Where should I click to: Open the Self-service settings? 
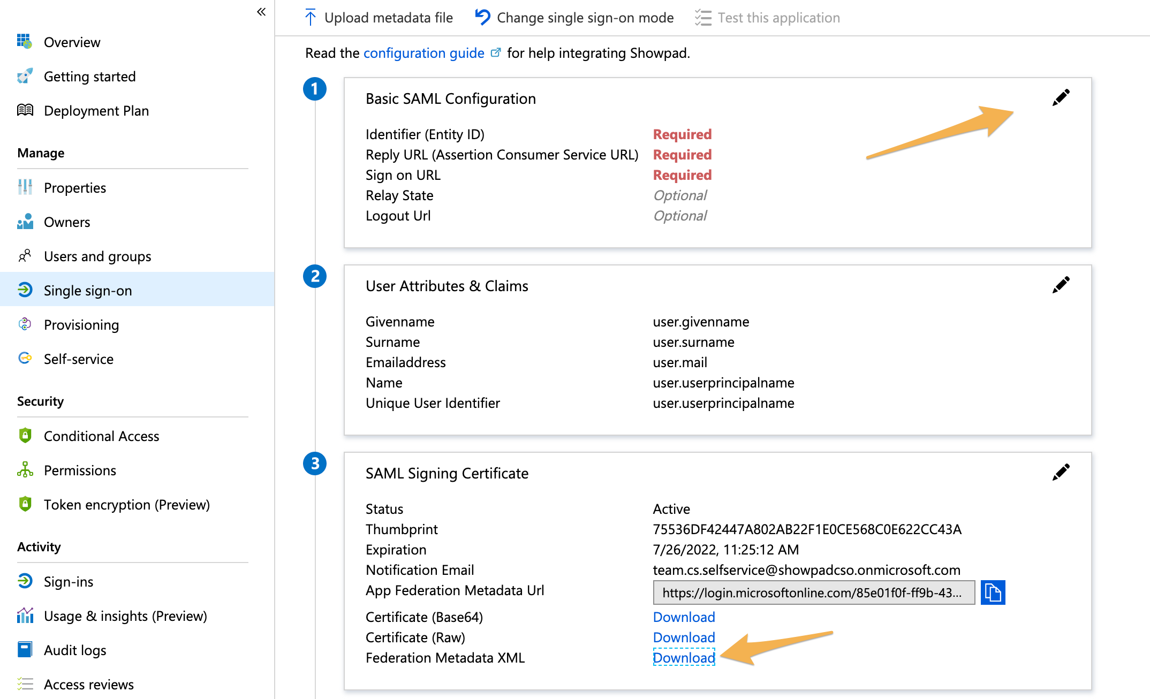79,359
